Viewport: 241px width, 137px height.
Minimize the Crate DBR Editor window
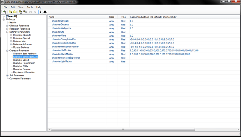[x=224, y=1]
